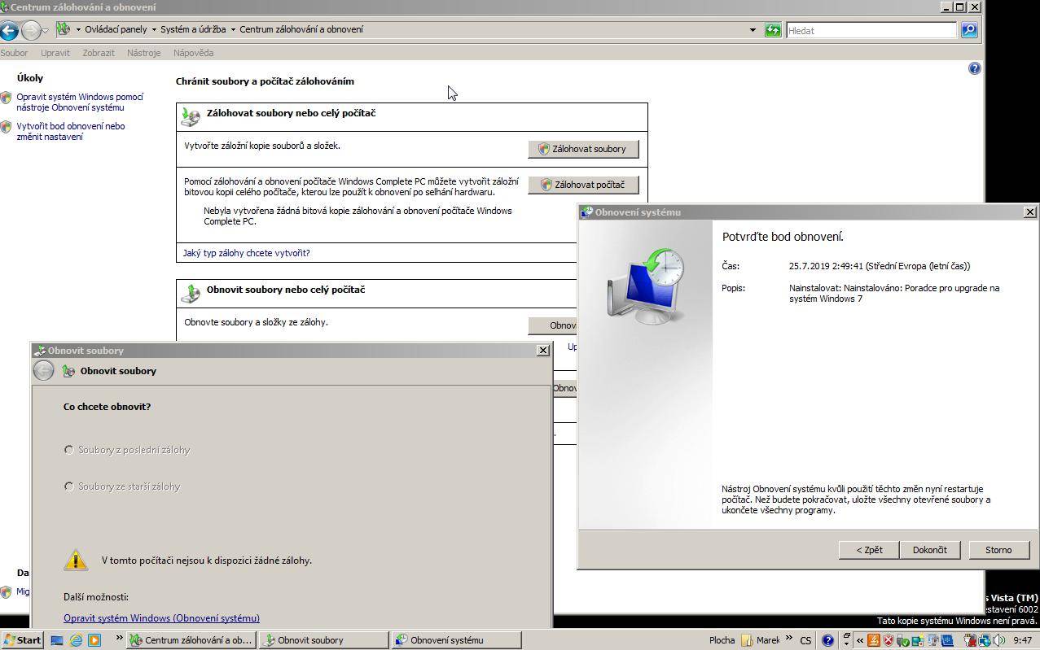Cancel System Restore with Storno button

click(998, 550)
